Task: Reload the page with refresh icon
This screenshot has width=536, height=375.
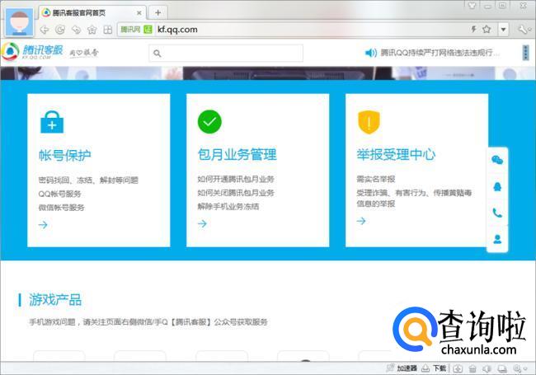Action: coord(60,30)
